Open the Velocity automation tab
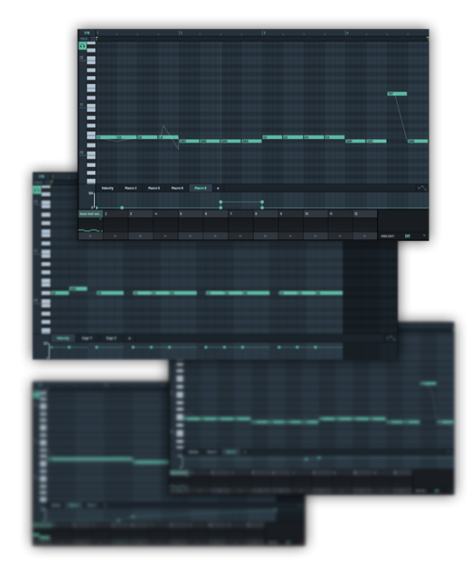471x579 pixels. (x=108, y=188)
